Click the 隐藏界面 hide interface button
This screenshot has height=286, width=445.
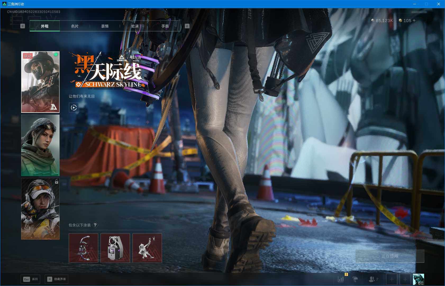(x=57, y=279)
